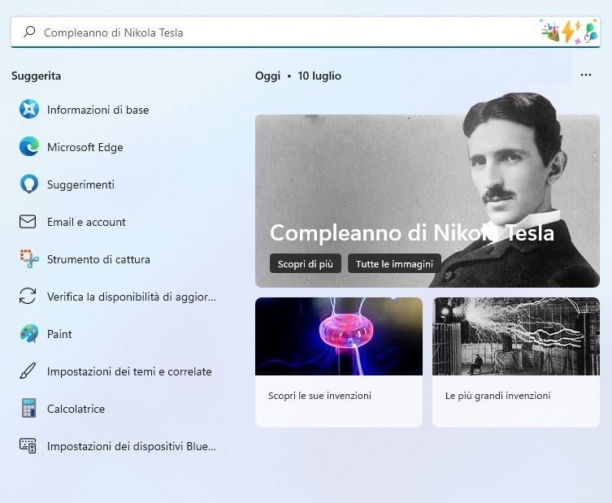612x503 pixels.
Task: Click the Email e account envelope icon
Action: click(x=28, y=222)
